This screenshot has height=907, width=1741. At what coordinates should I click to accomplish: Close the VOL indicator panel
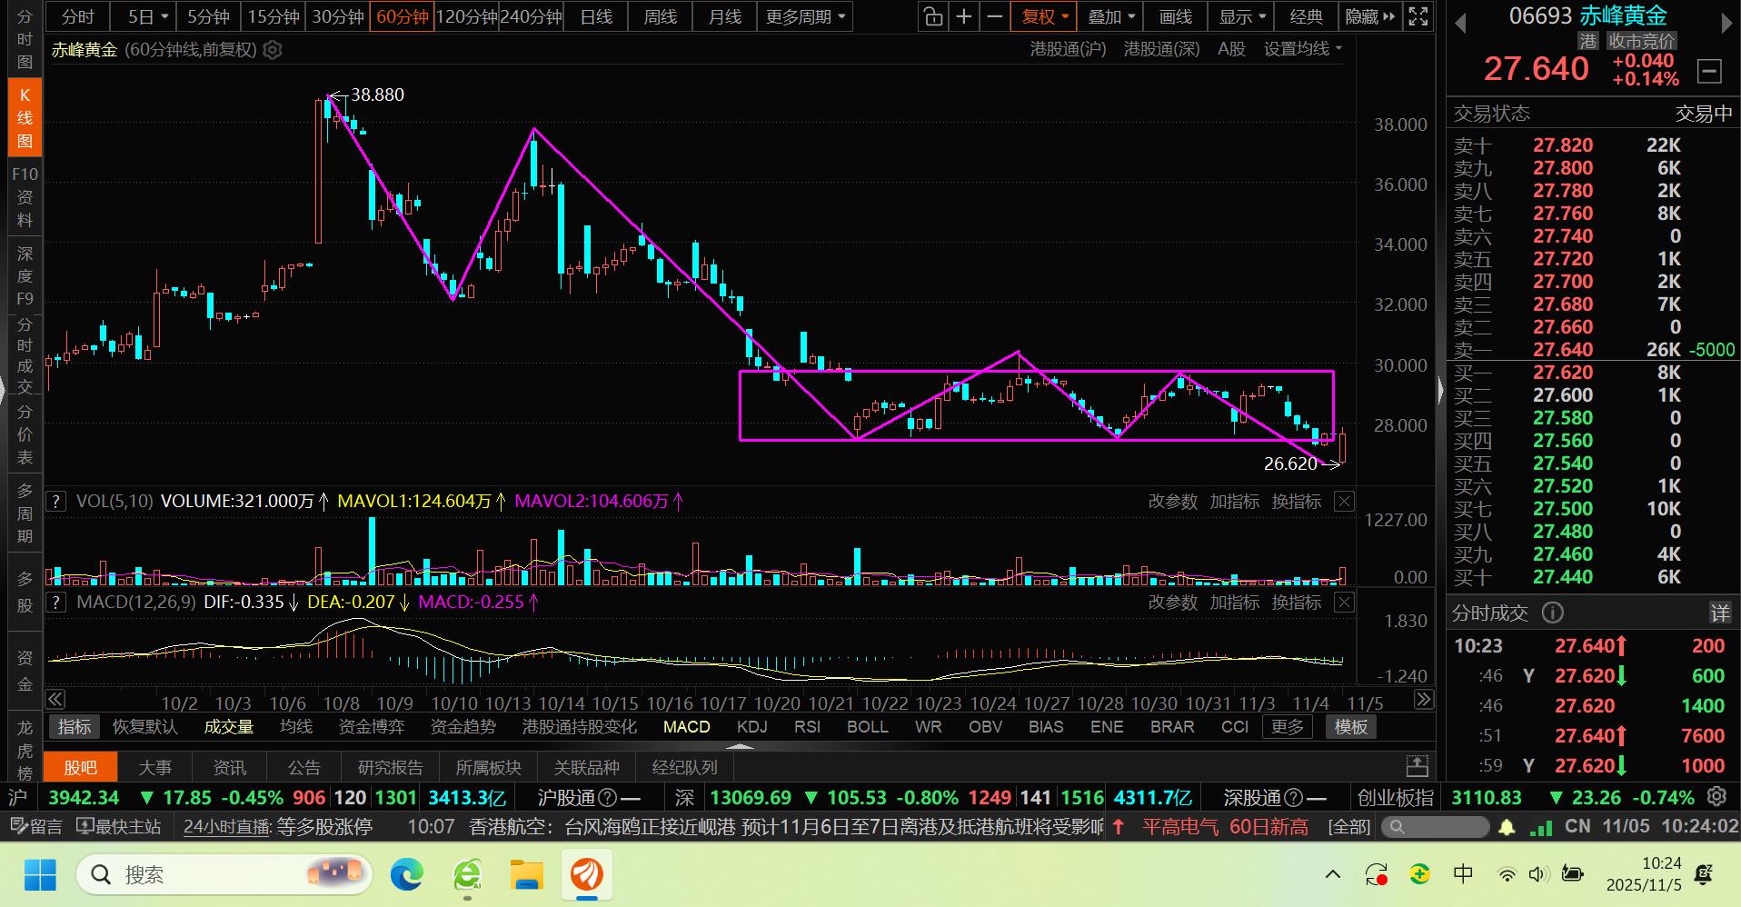pyautogui.click(x=1344, y=501)
